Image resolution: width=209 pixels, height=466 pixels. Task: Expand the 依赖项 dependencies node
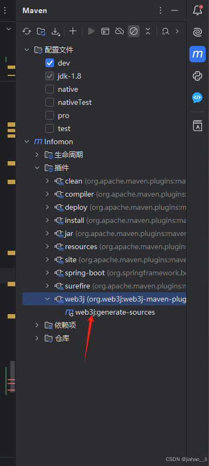point(37,325)
